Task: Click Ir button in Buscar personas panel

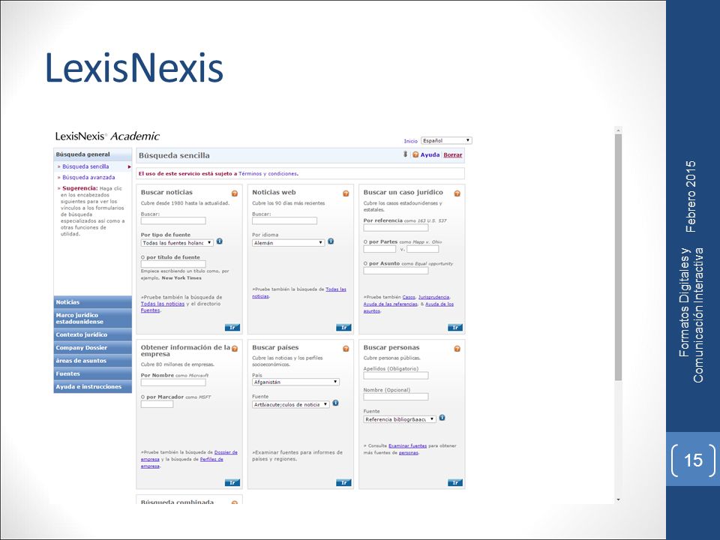Action: point(455,482)
